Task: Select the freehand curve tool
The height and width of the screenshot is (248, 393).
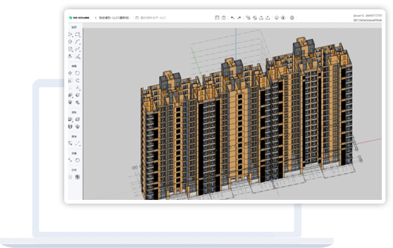Action: [77, 49]
